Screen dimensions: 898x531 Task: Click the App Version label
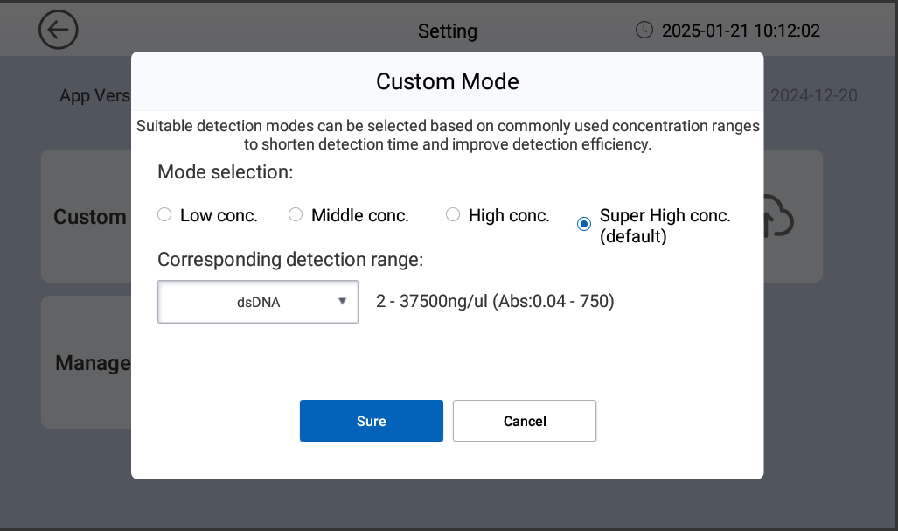coord(94,96)
